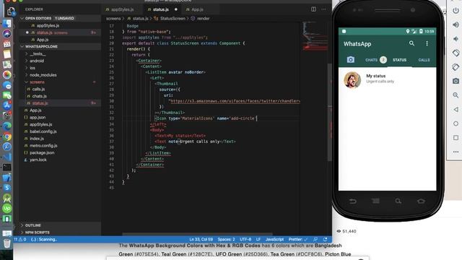Open the STATUS tab in WhatsApp
The height and width of the screenshot is (260, 462).
[399, 60]
